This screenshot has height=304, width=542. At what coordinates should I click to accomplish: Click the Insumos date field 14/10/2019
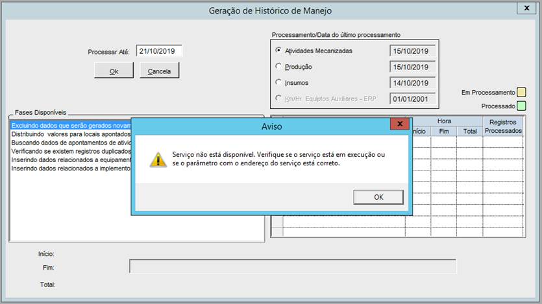[x=412, y=83]
